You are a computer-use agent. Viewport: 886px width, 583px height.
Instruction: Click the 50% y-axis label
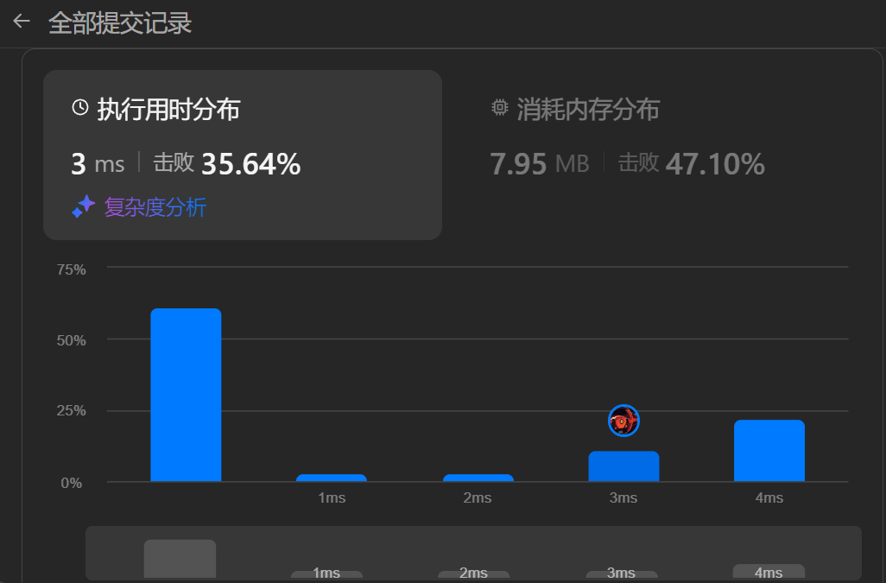click(x=71, y=340)
